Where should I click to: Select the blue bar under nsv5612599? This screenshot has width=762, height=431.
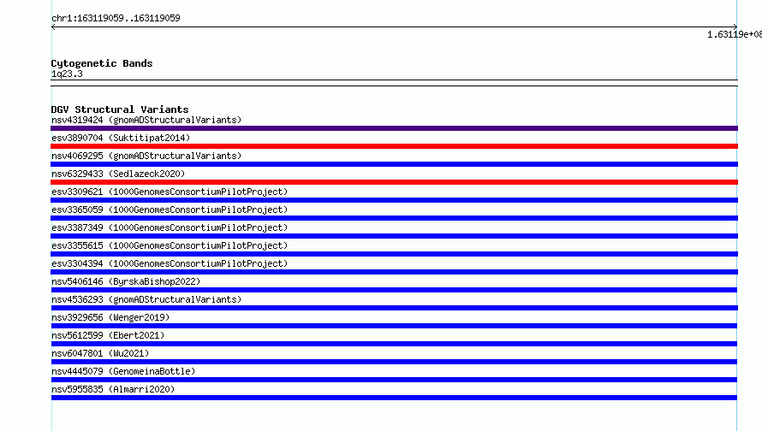coord(394,344)
